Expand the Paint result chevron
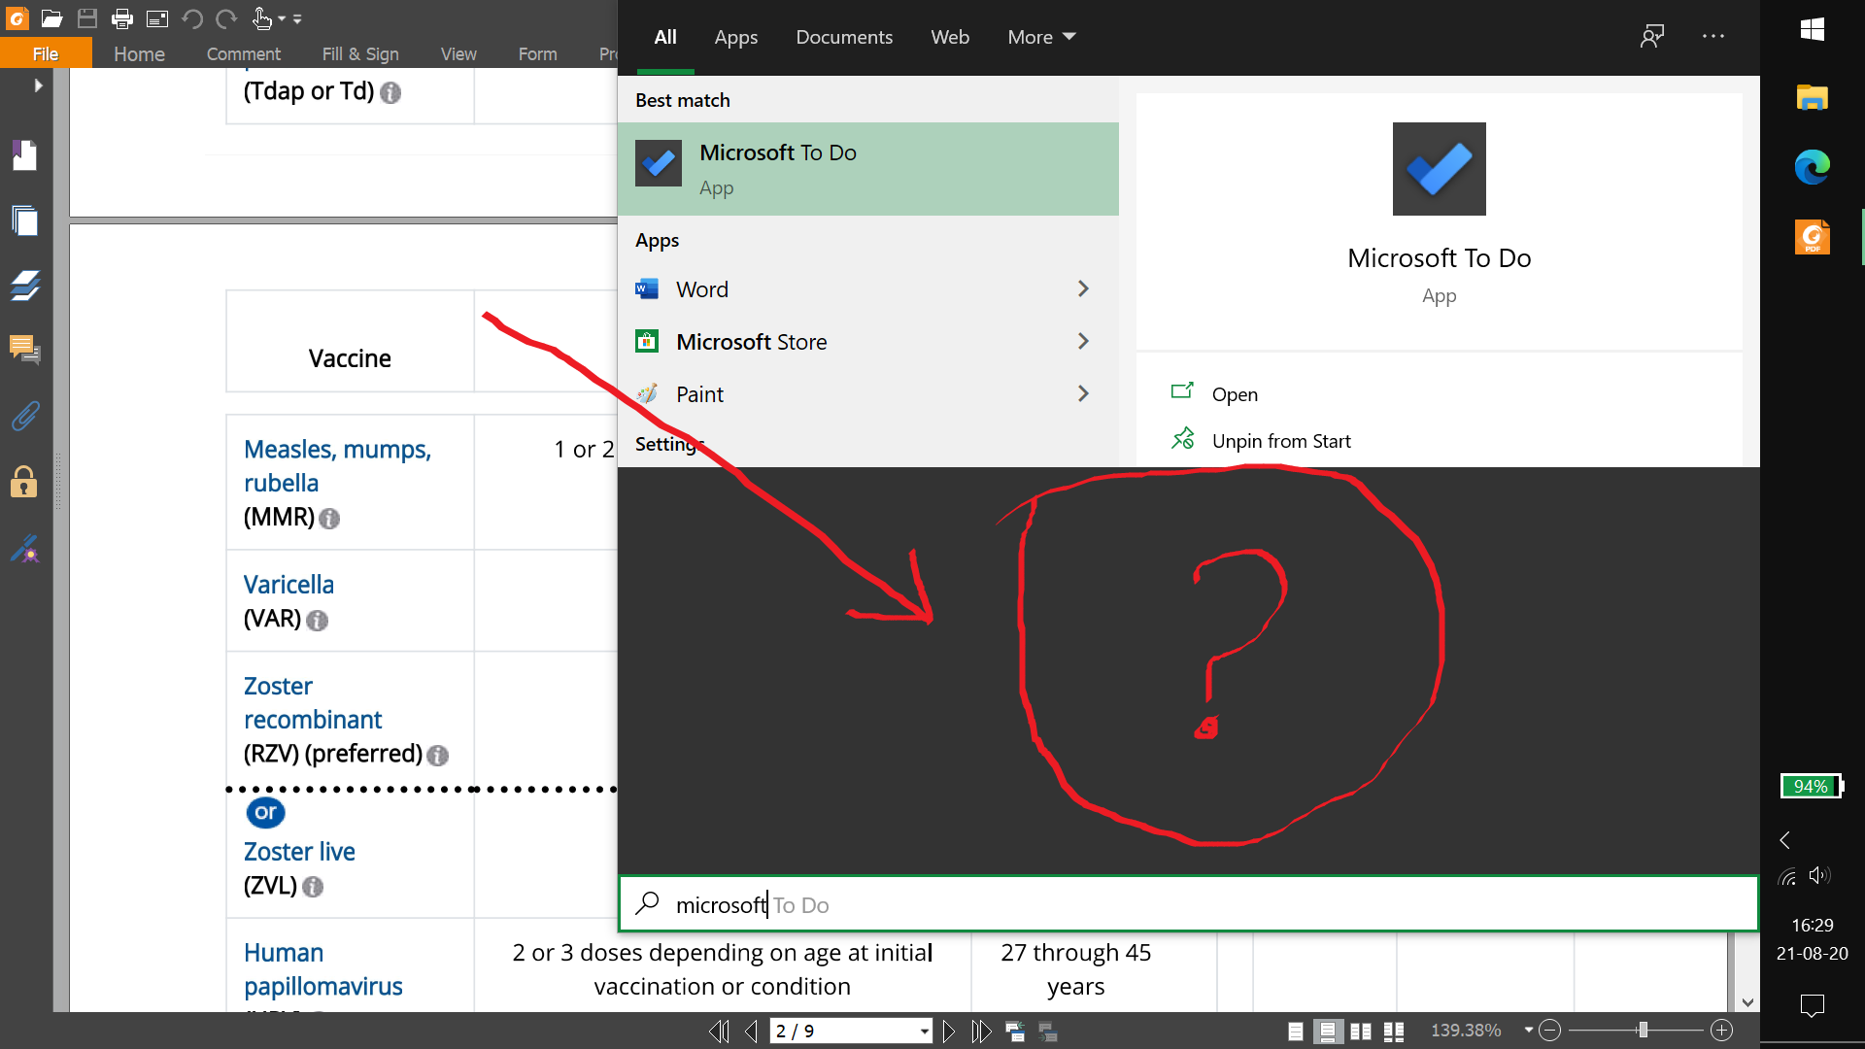The image size is (1865, 1049). (1083, 394)
